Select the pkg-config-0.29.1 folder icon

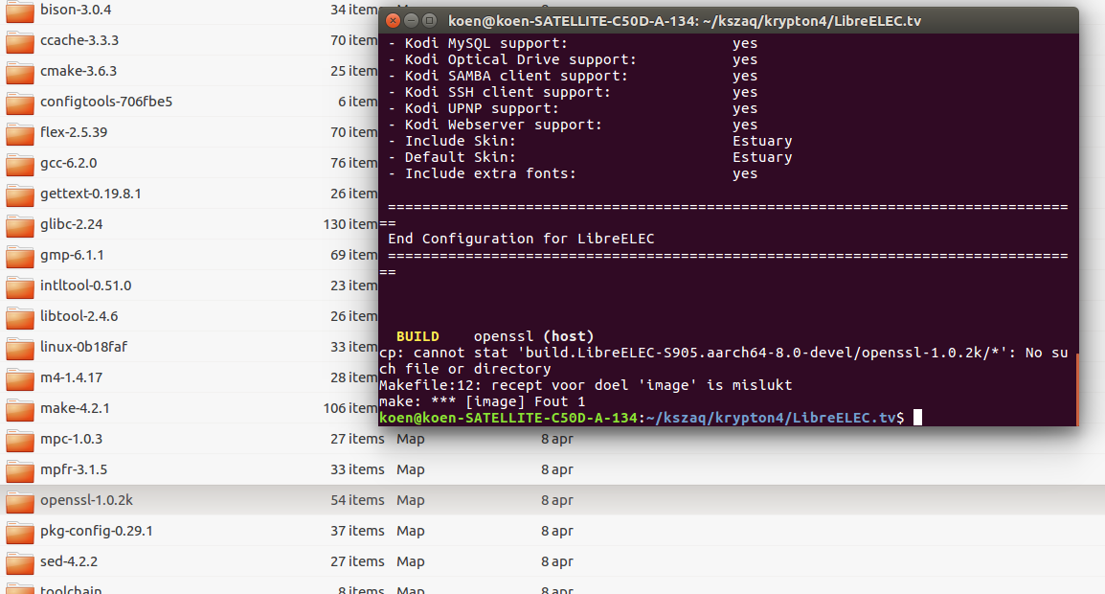19,532
